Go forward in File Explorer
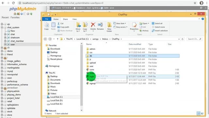The height and width of the screenshot is (118, 209). coord(50,39)
